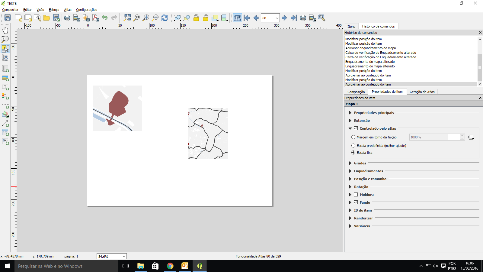Image resolution: width=483 pixels, height=272 pixels.
Task: Expand 'Propriedades principais' section
Action: coord(350,113)
